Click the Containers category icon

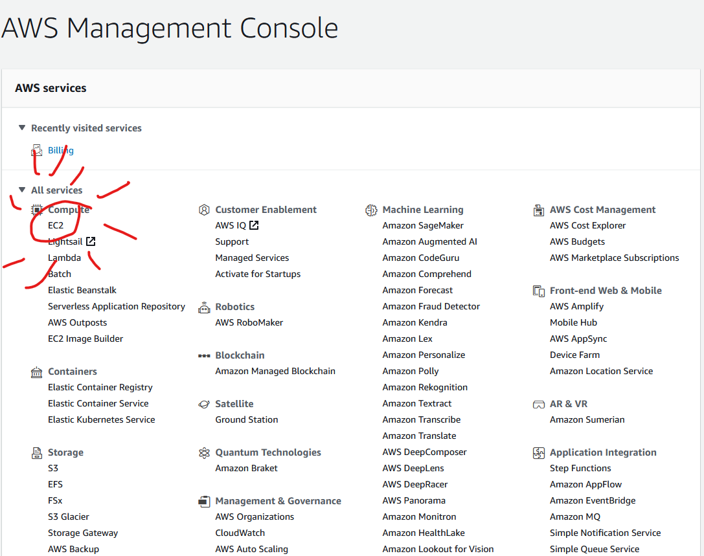pos(37,372)
